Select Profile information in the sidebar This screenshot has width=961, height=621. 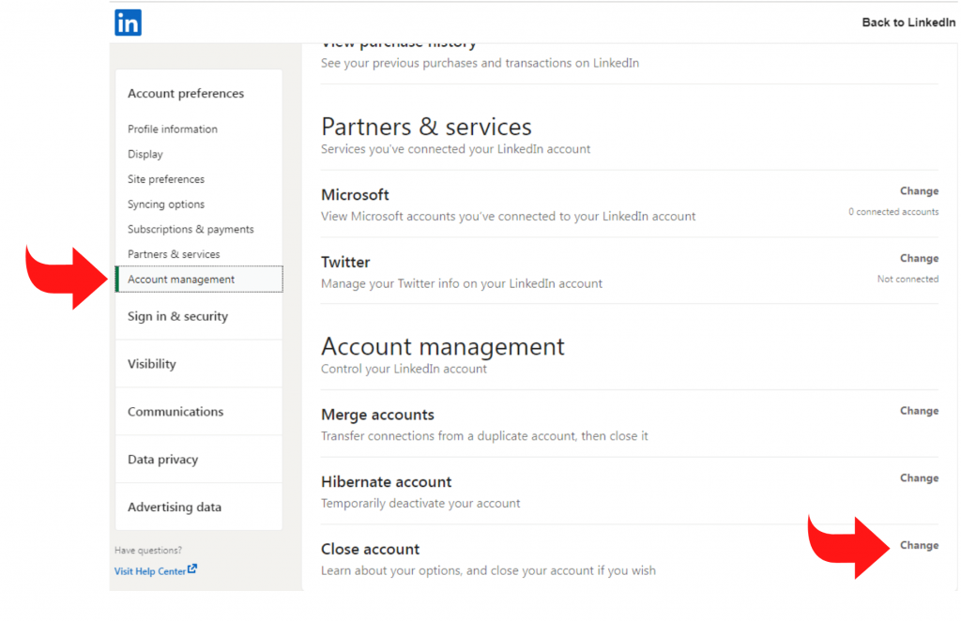(172, 129)
